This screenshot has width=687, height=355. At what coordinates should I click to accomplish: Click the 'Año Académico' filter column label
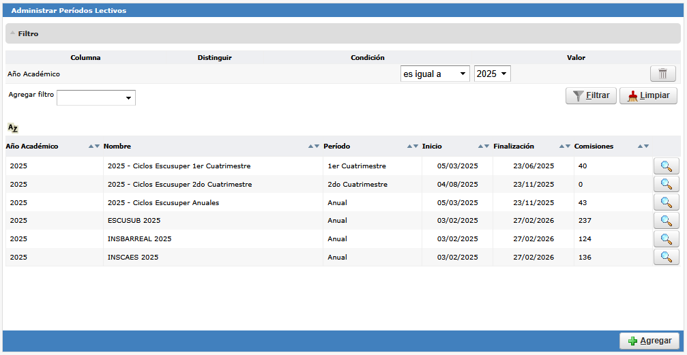point(33,74)
